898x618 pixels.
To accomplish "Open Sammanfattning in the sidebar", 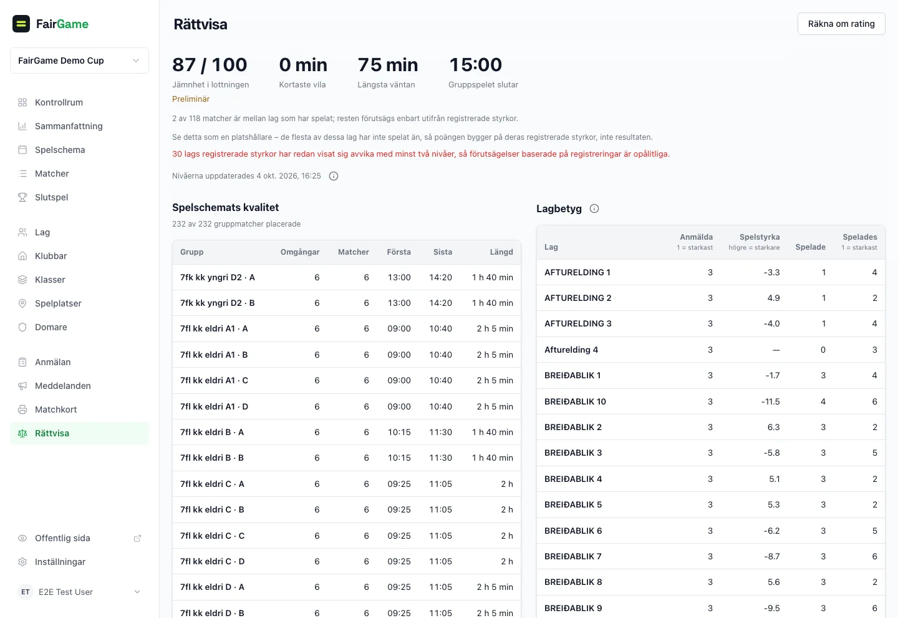I will (x=79, y=126).
